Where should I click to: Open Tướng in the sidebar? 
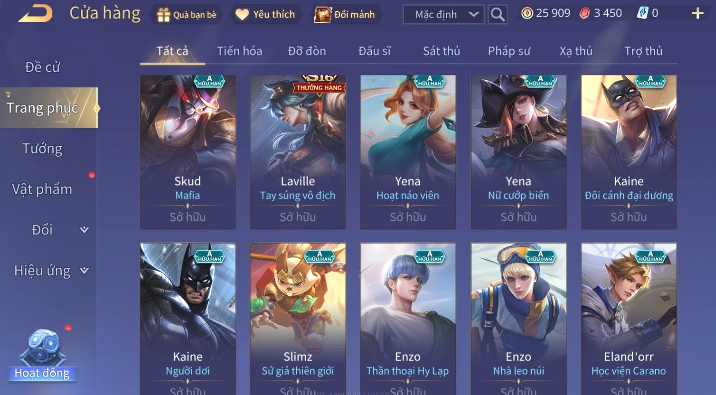coord(42,149)
